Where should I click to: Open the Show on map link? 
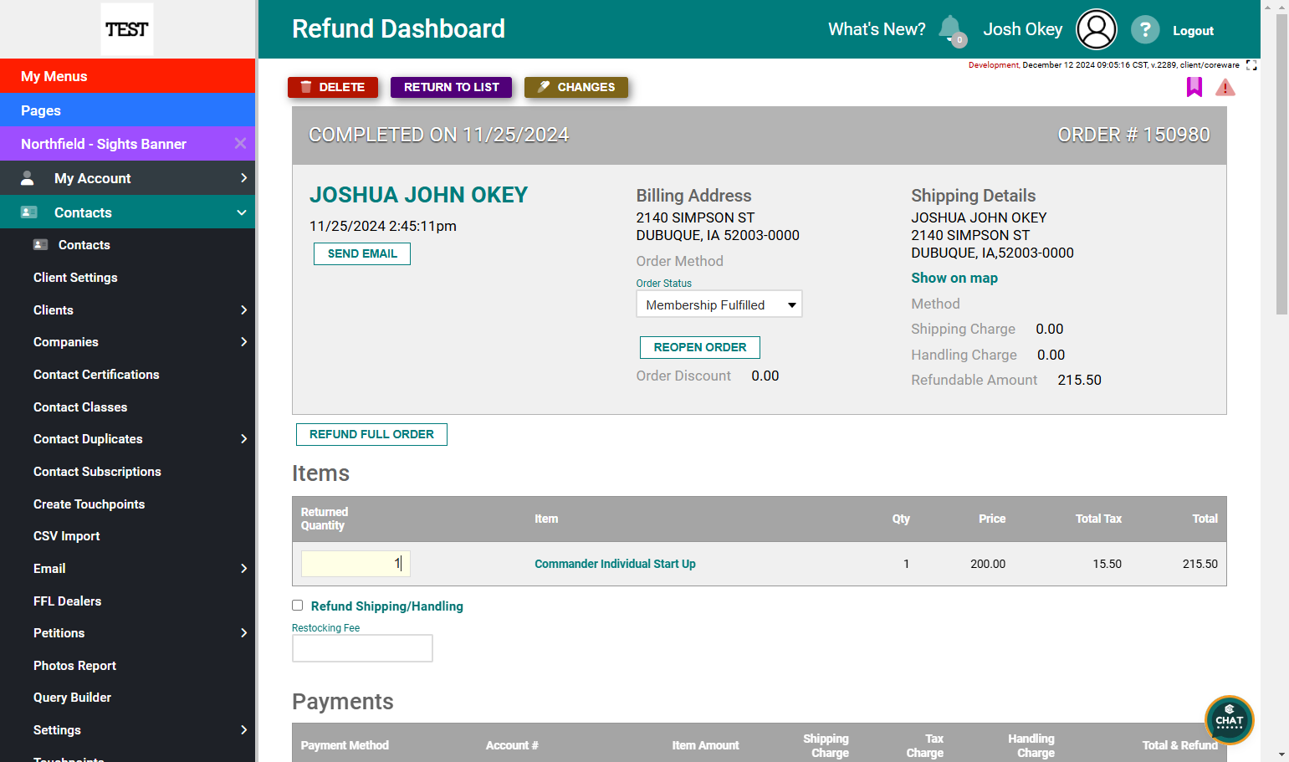click(x=954, y=278)
